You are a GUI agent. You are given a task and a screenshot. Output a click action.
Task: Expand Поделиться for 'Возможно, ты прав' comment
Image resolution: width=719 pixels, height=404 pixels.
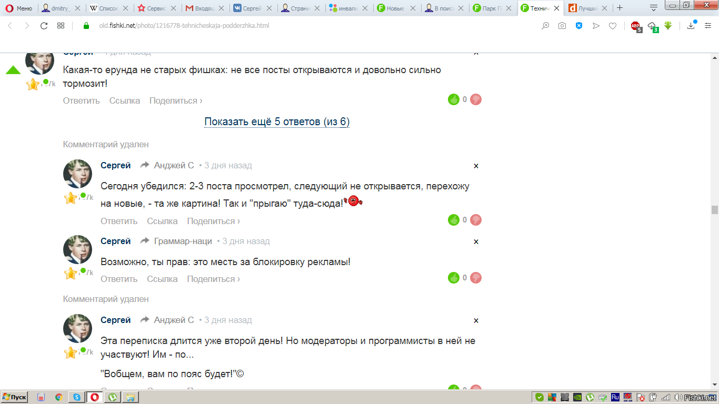point(213,279)
